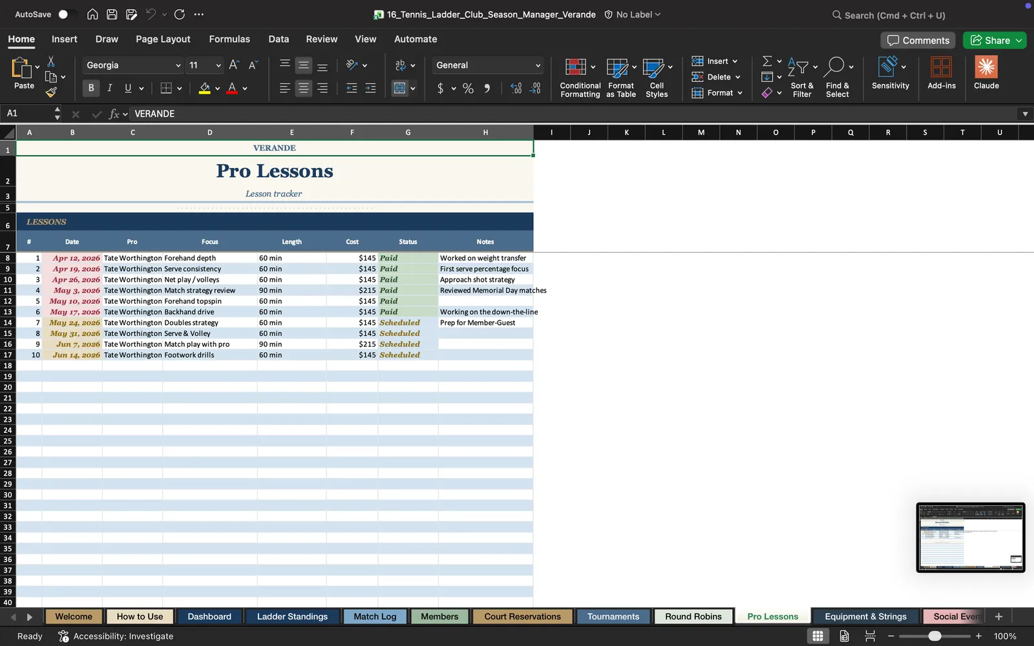
Task: Click the Delete cells button
Action: pos(715,77)
